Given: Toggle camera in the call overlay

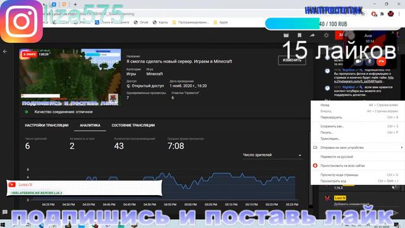Looking at the screenshot, I should click(x=358, y=61).
